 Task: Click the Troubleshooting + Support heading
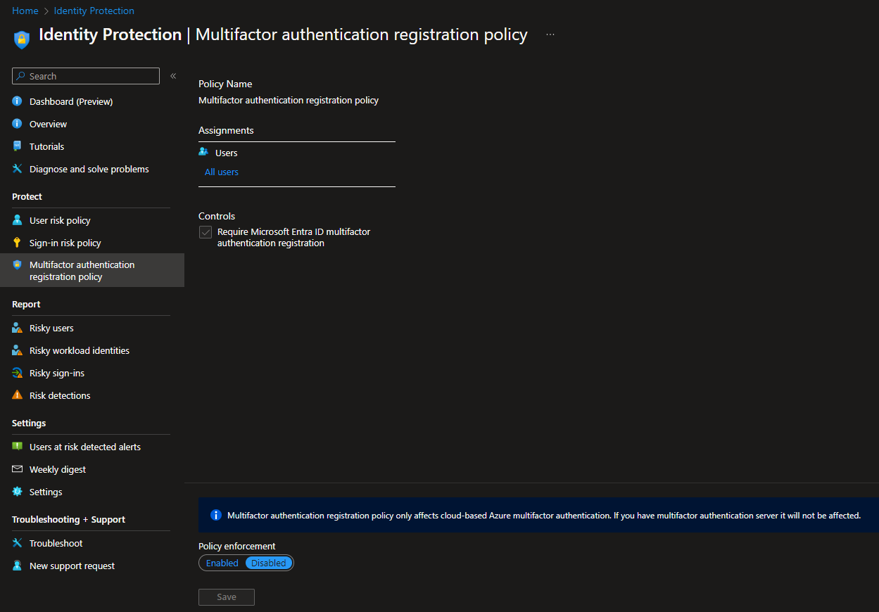(68, 519)
